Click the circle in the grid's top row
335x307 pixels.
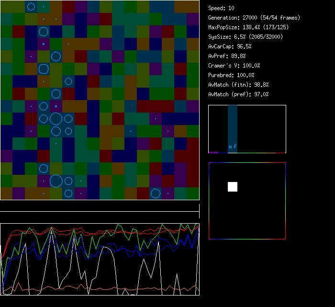(x=31, y=7)
